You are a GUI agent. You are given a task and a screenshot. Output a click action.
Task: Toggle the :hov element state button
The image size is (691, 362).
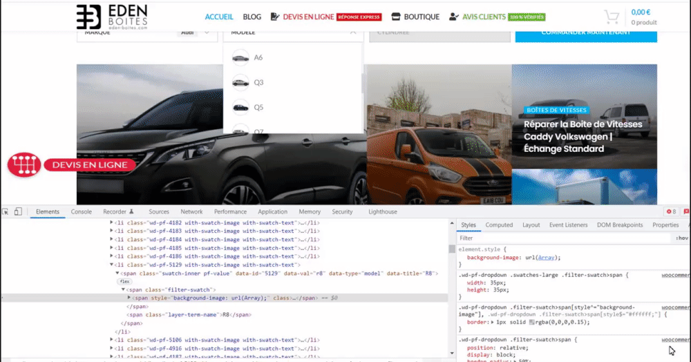(x=682, y=238)
